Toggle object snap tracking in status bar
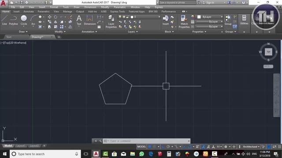The width and height of the screenshot is (282, 158). 185,147
